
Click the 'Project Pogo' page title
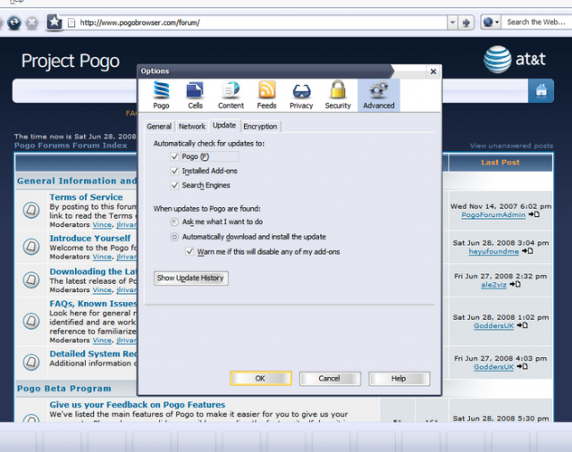[x=70, y=61]
